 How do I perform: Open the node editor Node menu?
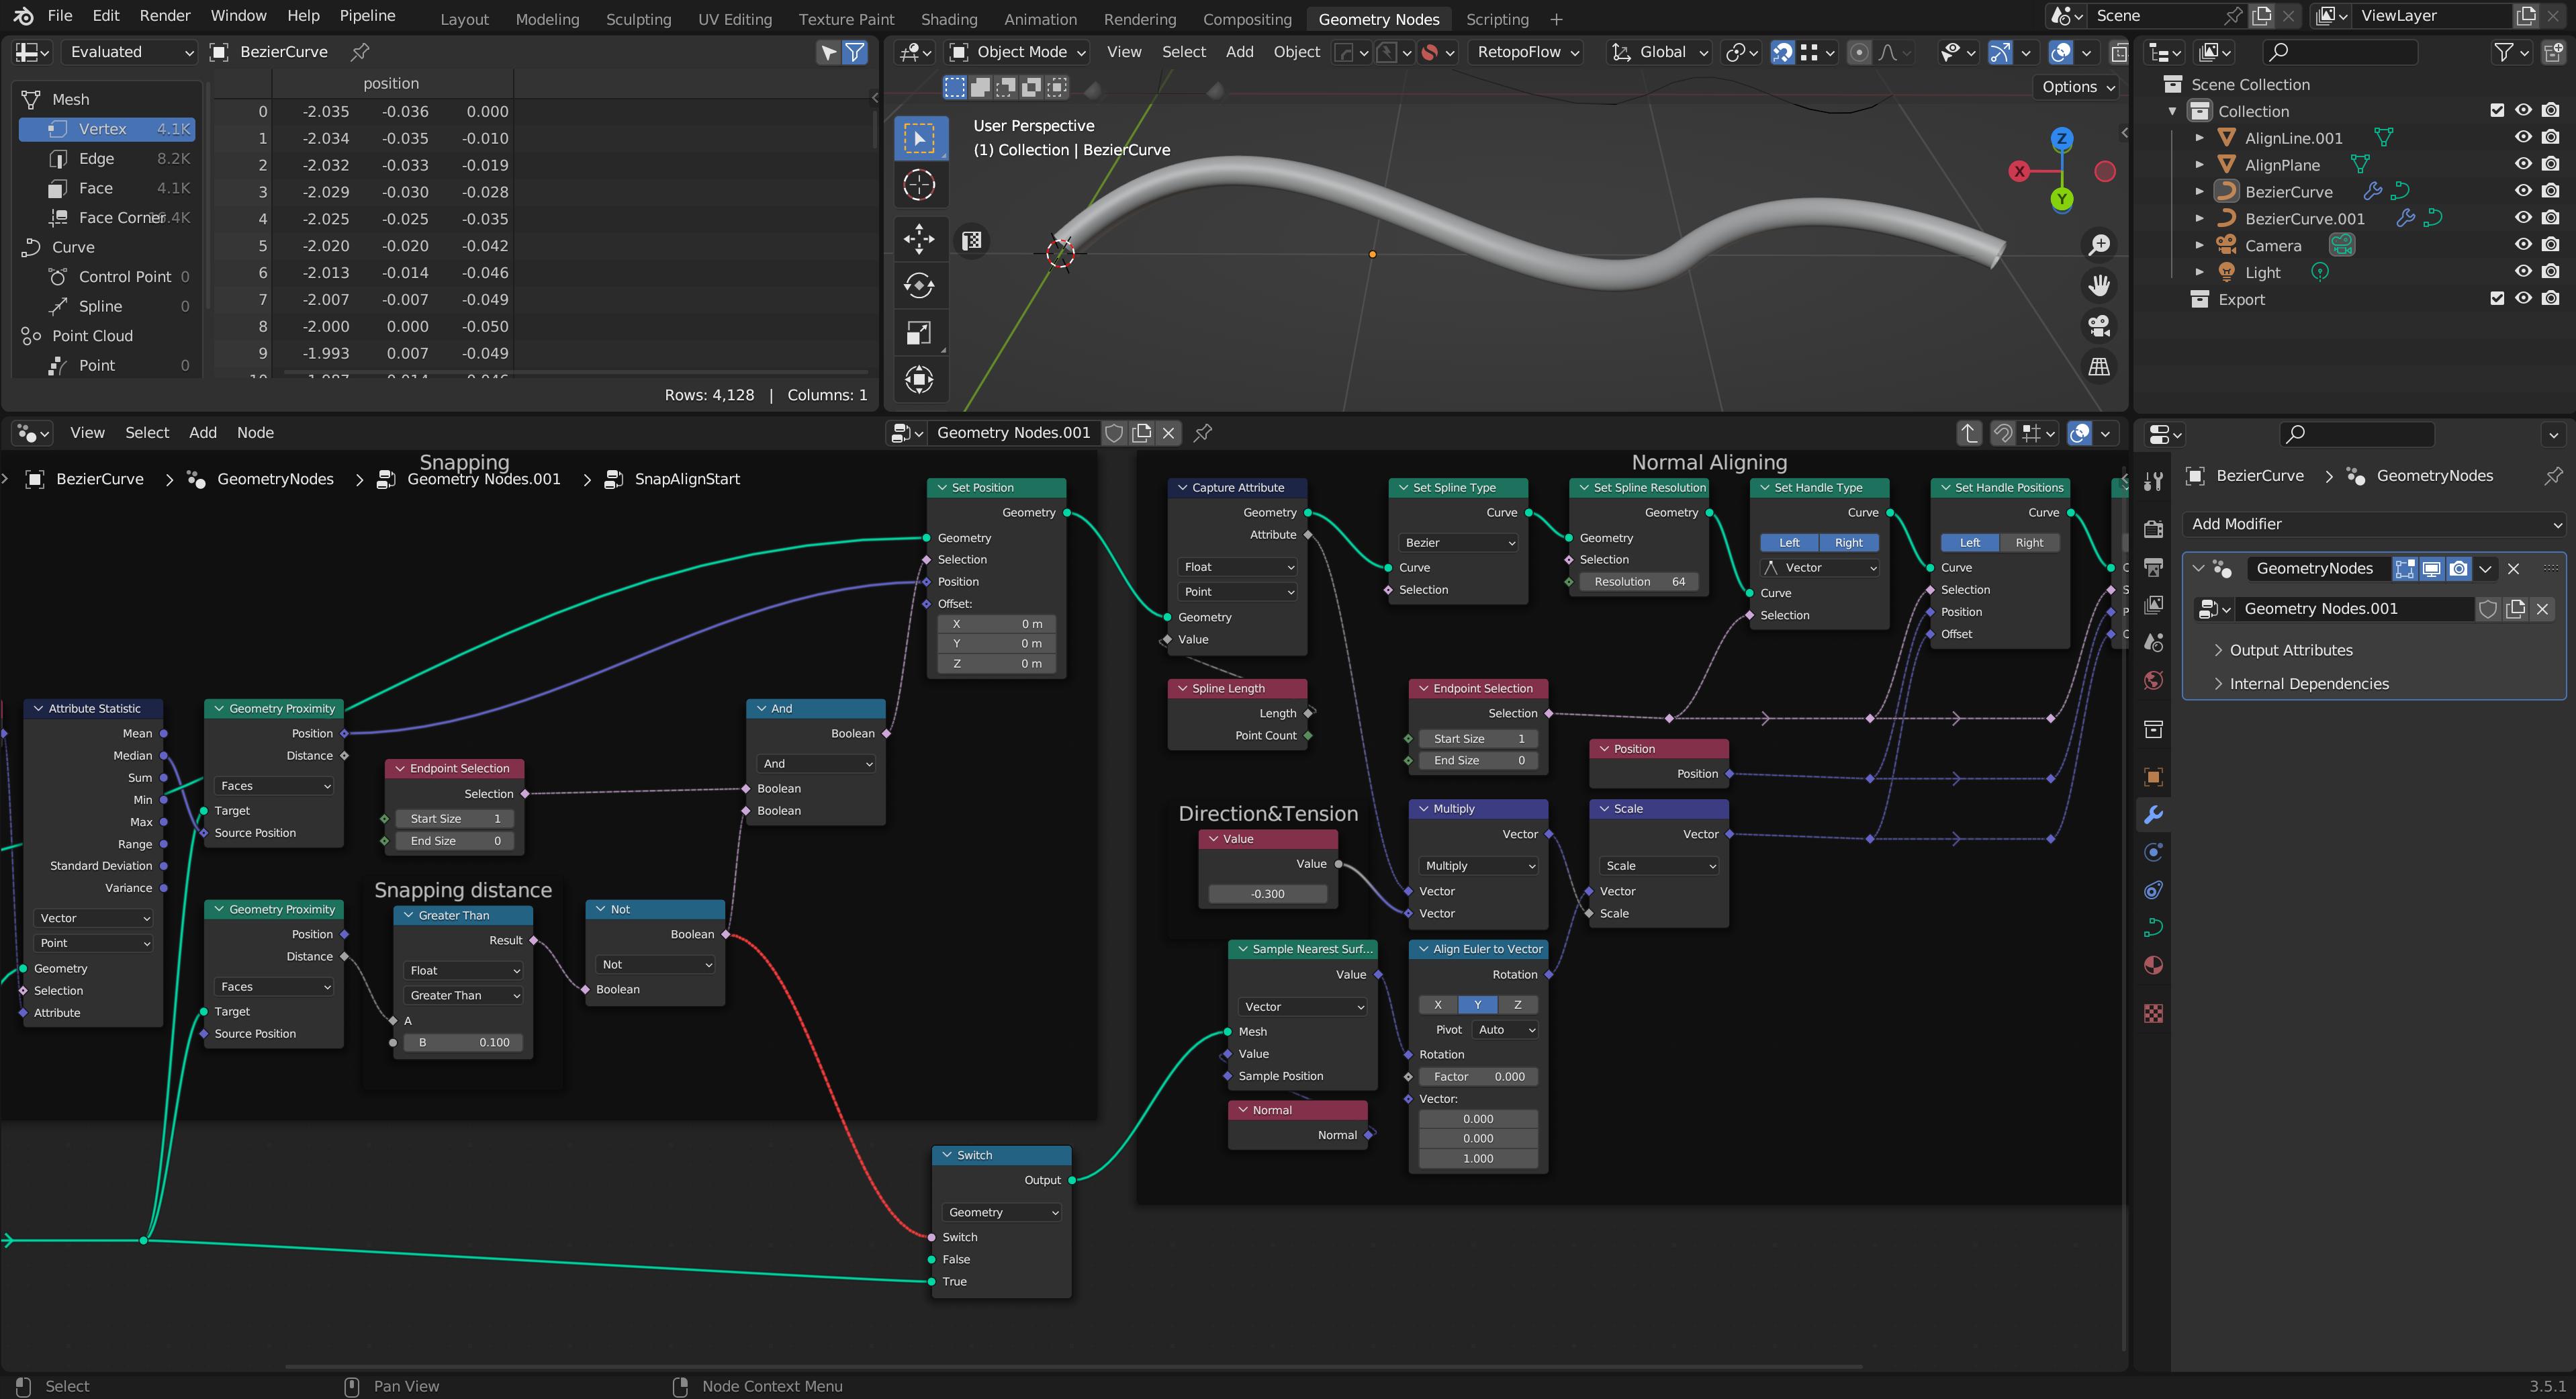click(x=255, y=433)
